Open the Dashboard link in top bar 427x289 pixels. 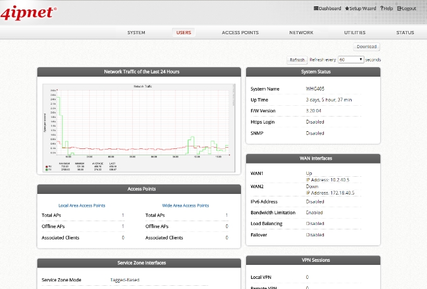[x=327, y=9]
